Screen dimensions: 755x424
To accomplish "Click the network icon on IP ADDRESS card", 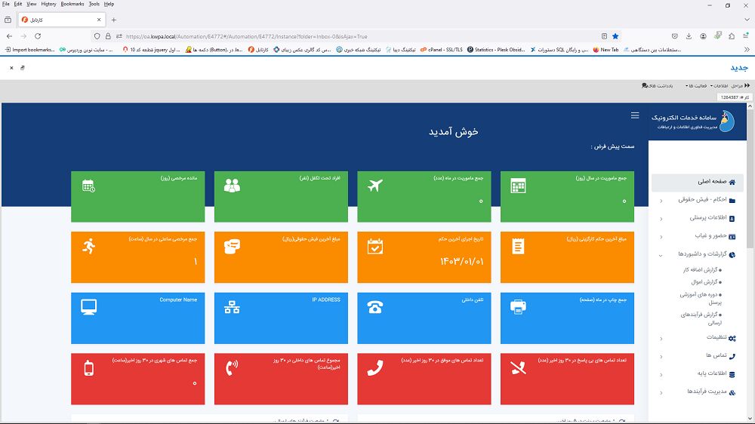I will pyautogui.click(x=232, y=307).
